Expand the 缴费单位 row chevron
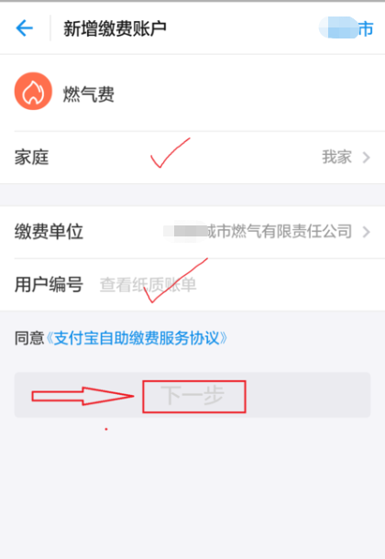 point(366,232)
